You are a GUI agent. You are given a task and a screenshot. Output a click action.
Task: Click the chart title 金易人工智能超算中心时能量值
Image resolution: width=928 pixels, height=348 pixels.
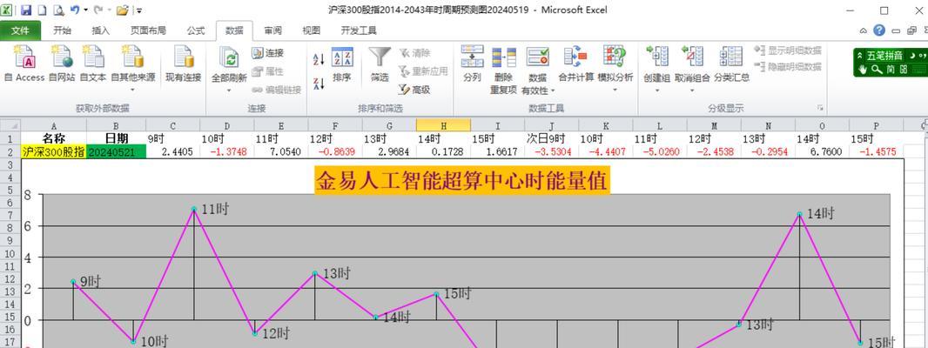[x=461, y=180]
